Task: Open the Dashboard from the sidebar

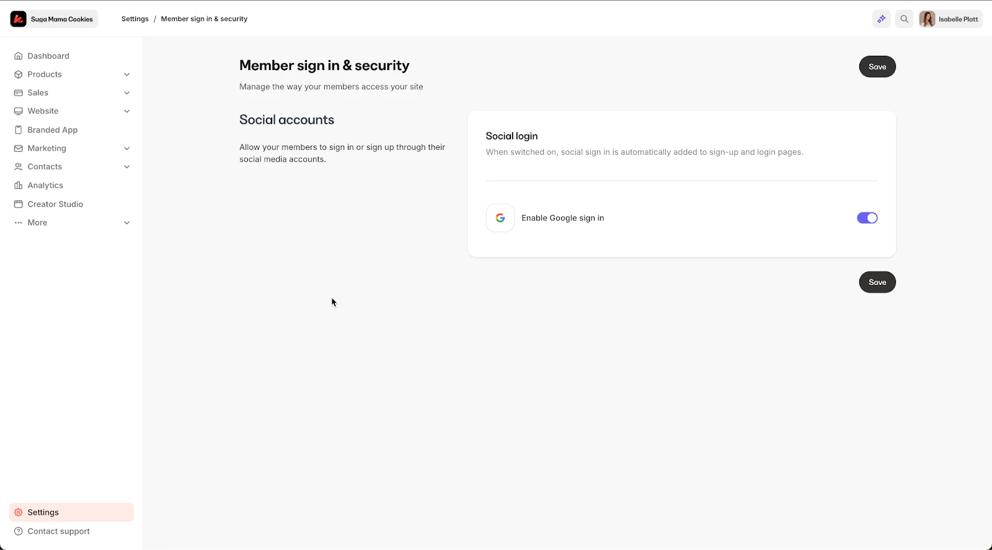Action: [x=48, y=56]
